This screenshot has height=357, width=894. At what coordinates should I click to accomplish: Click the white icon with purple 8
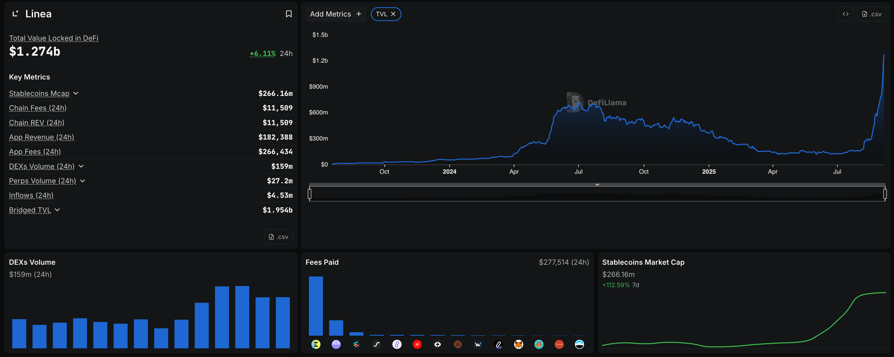tap(397, 344)
